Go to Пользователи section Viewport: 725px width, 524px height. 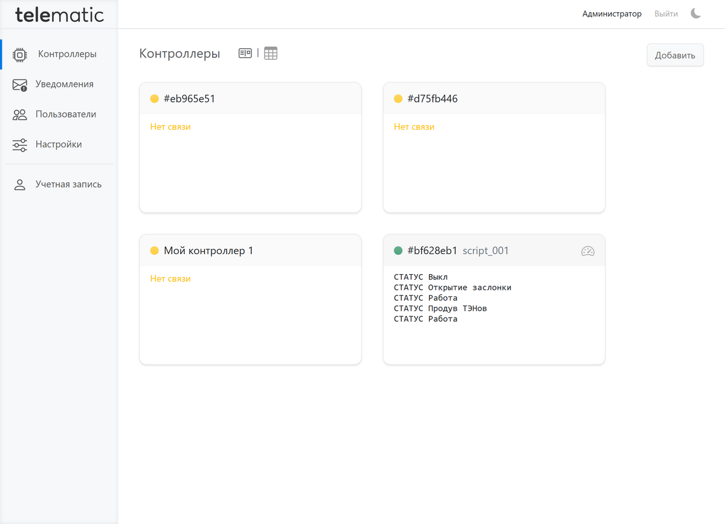coord(65,115)
